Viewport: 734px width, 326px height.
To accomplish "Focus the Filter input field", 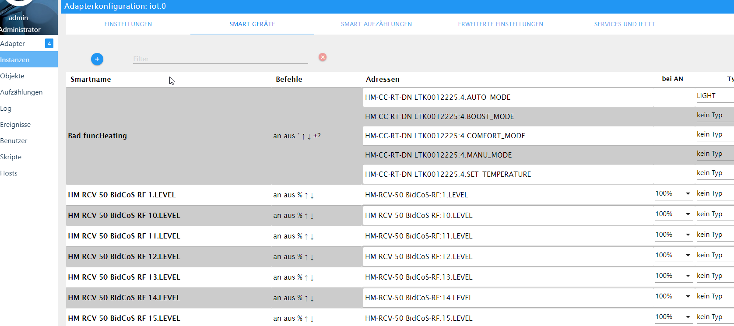I will pos(221,59).
